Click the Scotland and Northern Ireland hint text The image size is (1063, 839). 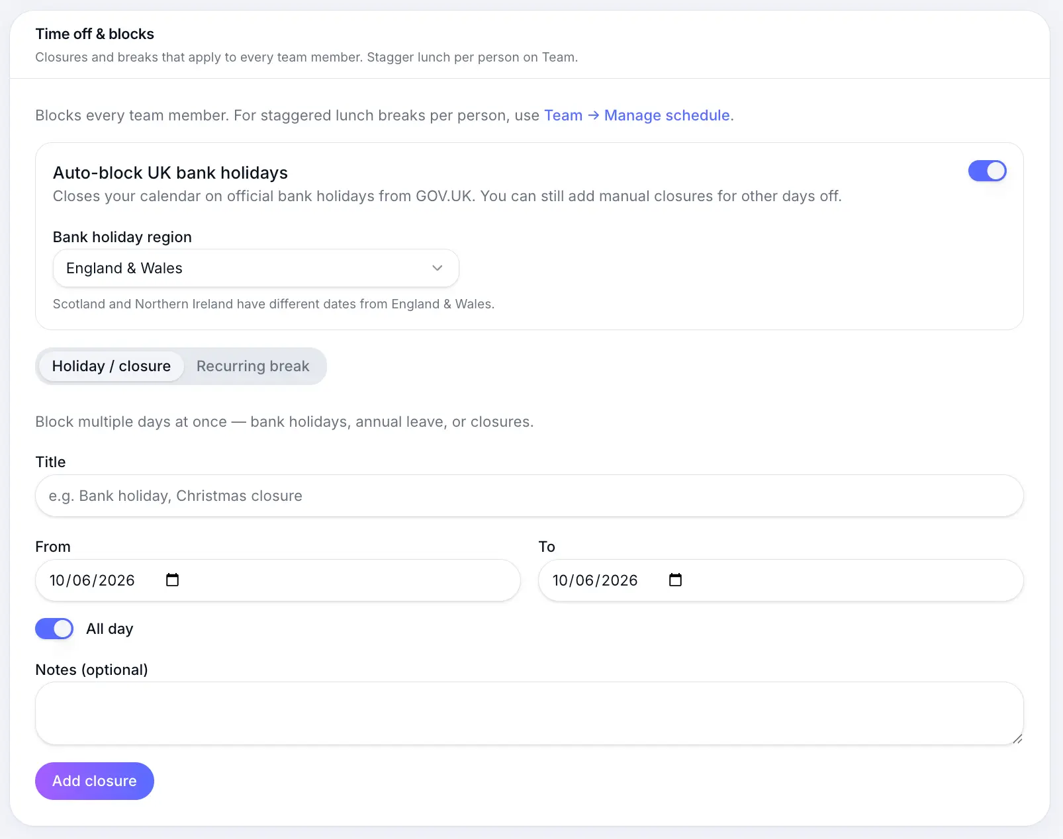pyautogui.click(x=273, y=304)
